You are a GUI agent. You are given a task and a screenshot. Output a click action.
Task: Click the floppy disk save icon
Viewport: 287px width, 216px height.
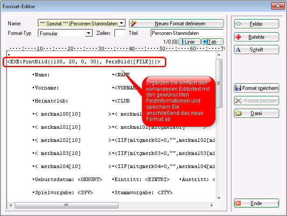pyautogui.click(x=238, y=88)
